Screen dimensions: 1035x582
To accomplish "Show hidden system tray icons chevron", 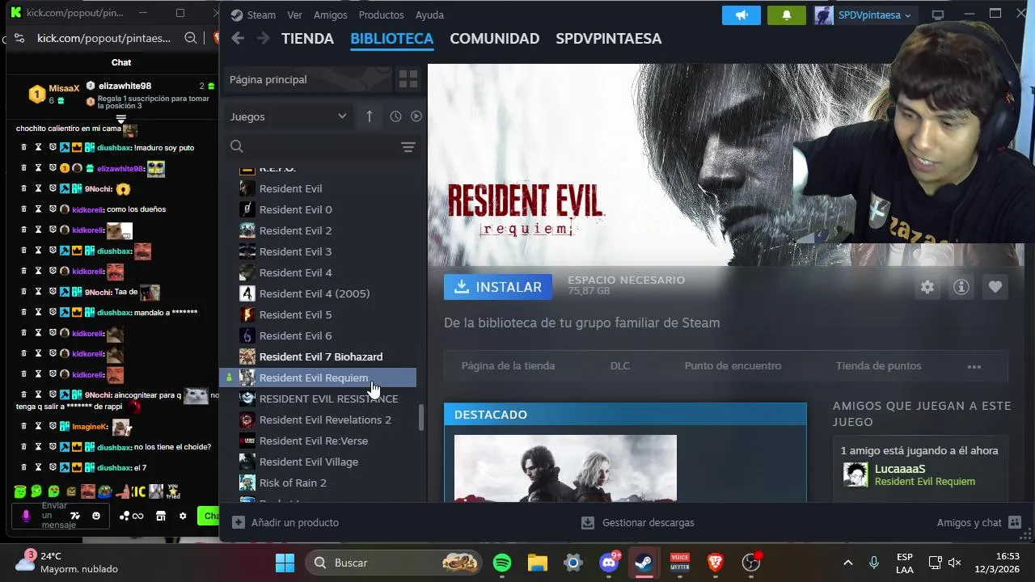I will 848,563.
